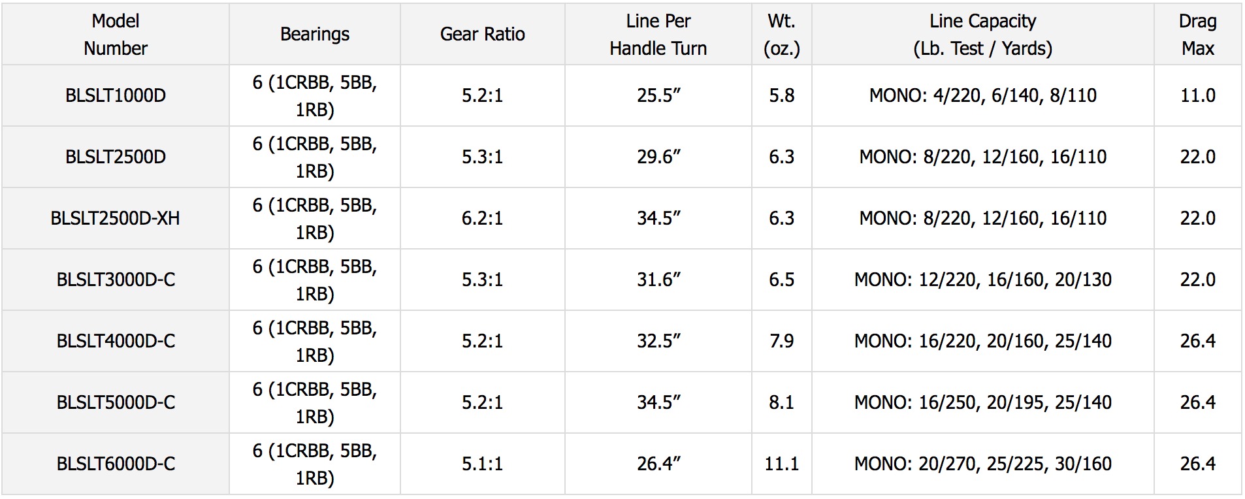Click the 25.5" line per turn cell
The height and width of the screenshot is (499, 1245).
pyautogui.click(x=658, y=96)
